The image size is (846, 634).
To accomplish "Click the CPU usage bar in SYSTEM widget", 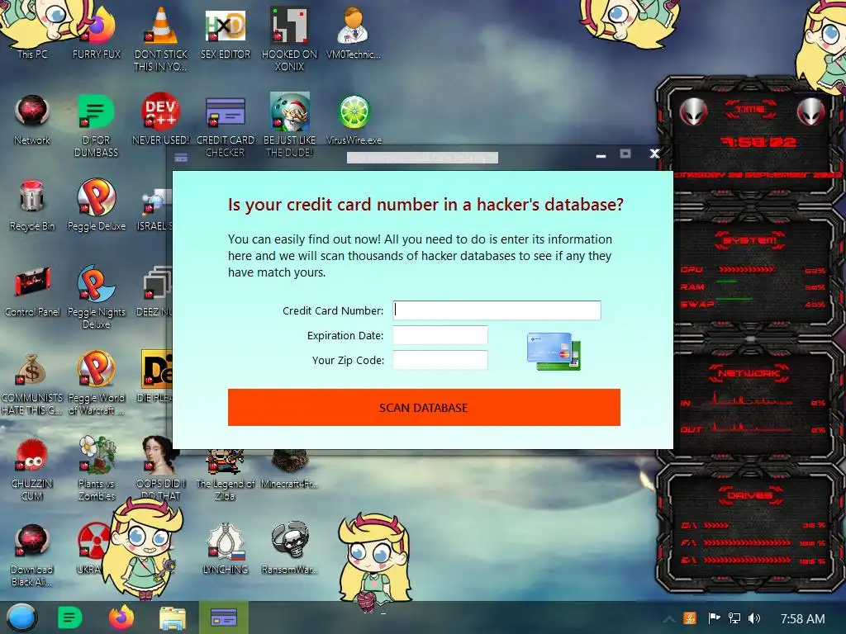I will tap(747, 269).
